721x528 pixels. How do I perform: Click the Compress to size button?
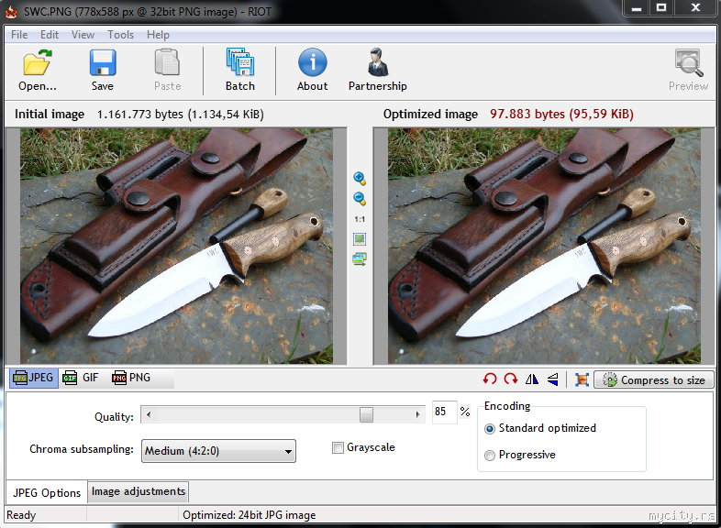653,380
